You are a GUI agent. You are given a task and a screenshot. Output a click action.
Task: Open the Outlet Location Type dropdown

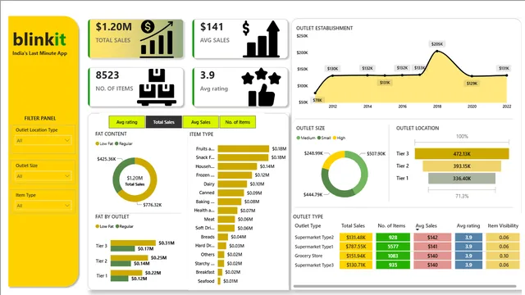click(43, 141)
